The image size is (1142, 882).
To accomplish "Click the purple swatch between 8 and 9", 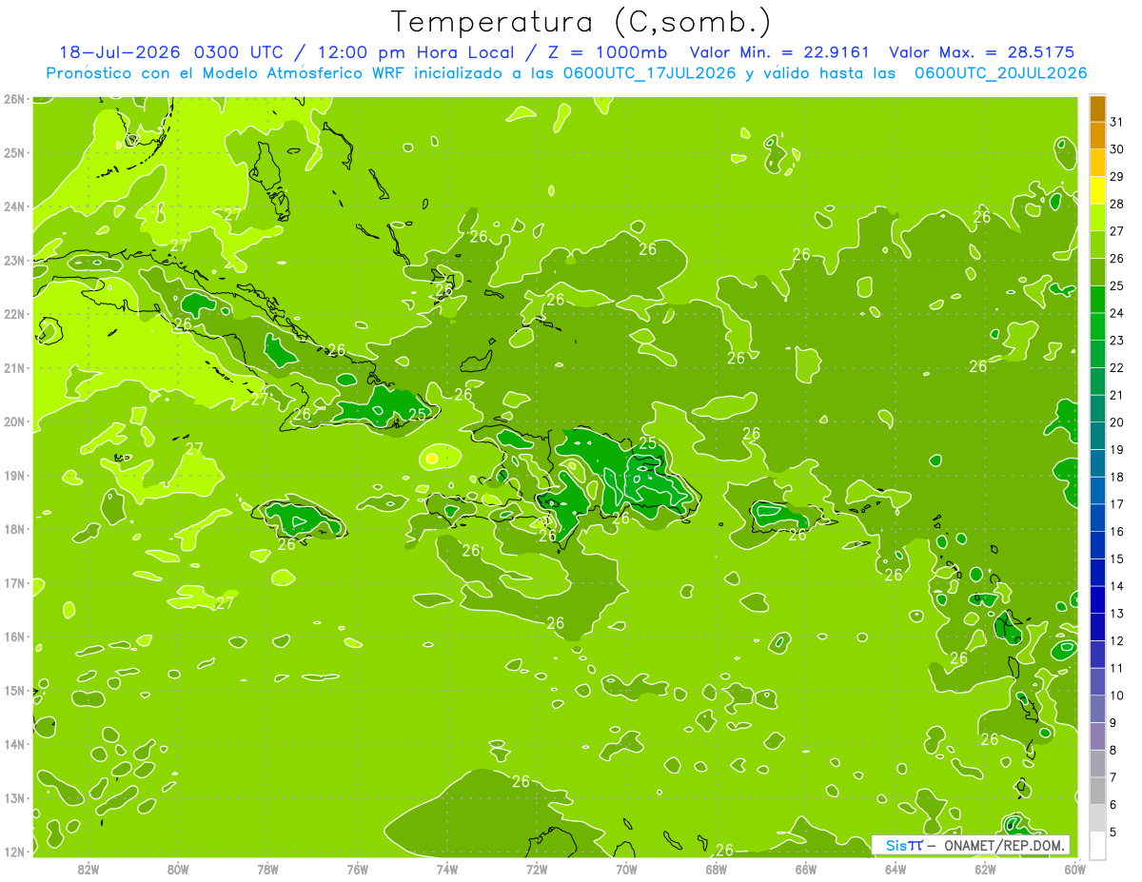I will [x=1097, y=736].
